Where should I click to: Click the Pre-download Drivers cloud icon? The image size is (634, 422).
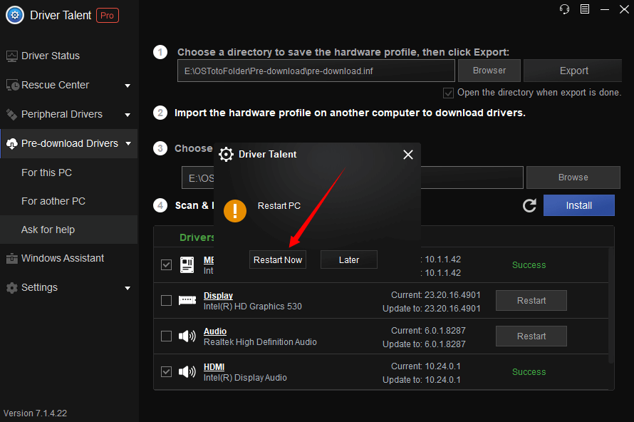coord(11,143)
